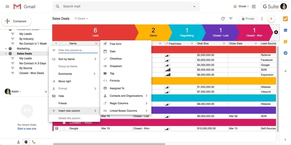
Task: Check the Google row checkbox
Action: click(64, 128)
